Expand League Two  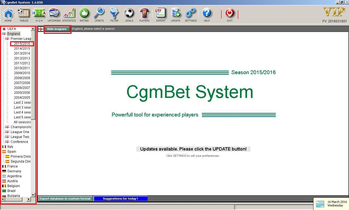20,137
